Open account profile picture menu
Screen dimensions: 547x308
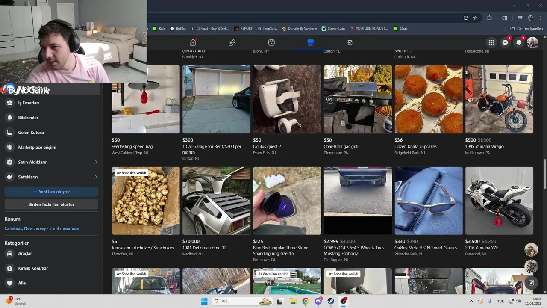tap(532, 42)
